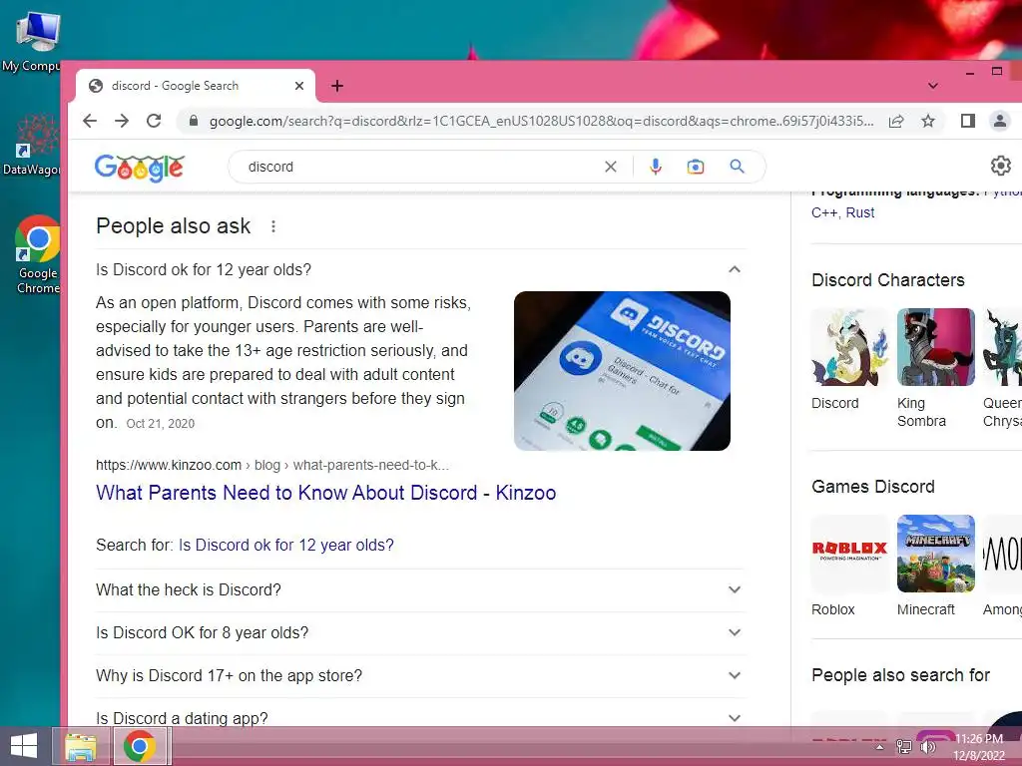Image resolution: width=1022 pixels, height=766 pixels.
Task: Open the Roblox game thumbnail
Action: (x=850, y=554)
